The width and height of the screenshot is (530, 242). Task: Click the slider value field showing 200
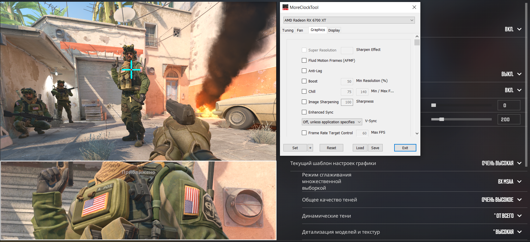pyautogui.click(x=509, y=119)
